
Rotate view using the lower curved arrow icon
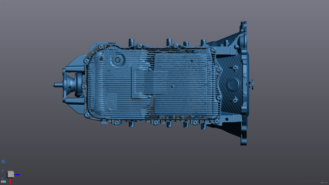3,178
